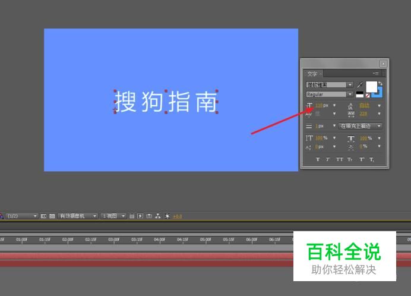Open the kerning dropdown arrow
411x296 pixels.
[334, 114]
